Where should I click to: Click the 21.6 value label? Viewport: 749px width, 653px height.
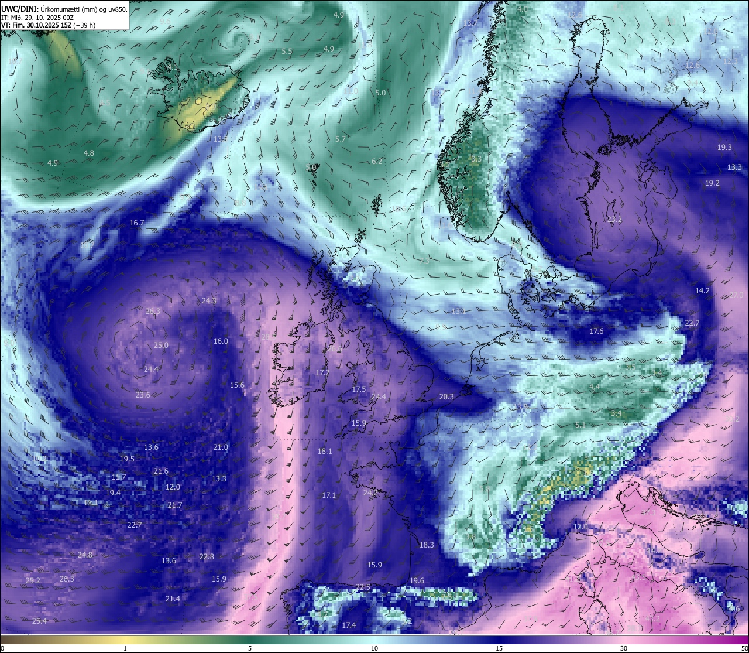(161, 471)
